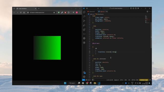Viewport: 164px width, 92px height.
Task: Open the Source Control view
Action: tap(84, 21)
